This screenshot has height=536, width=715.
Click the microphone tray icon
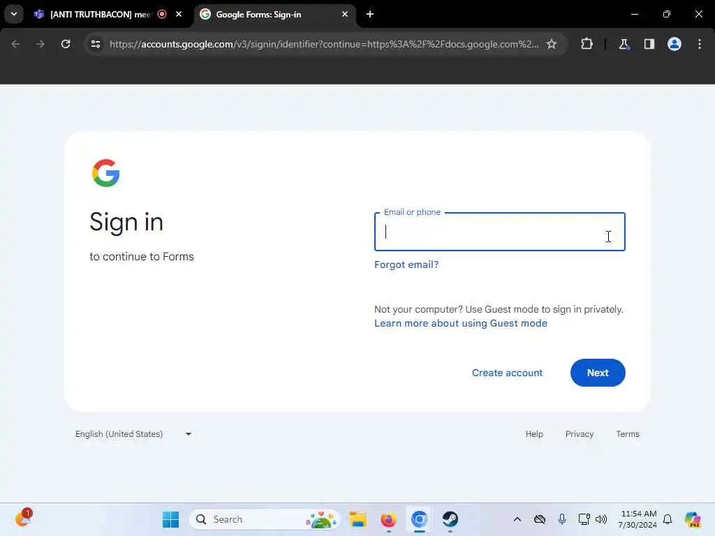562,519
